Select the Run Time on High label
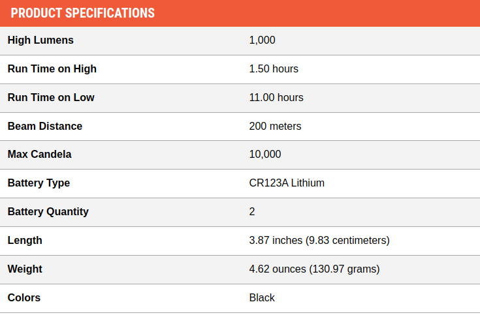 tap(52, 69)
